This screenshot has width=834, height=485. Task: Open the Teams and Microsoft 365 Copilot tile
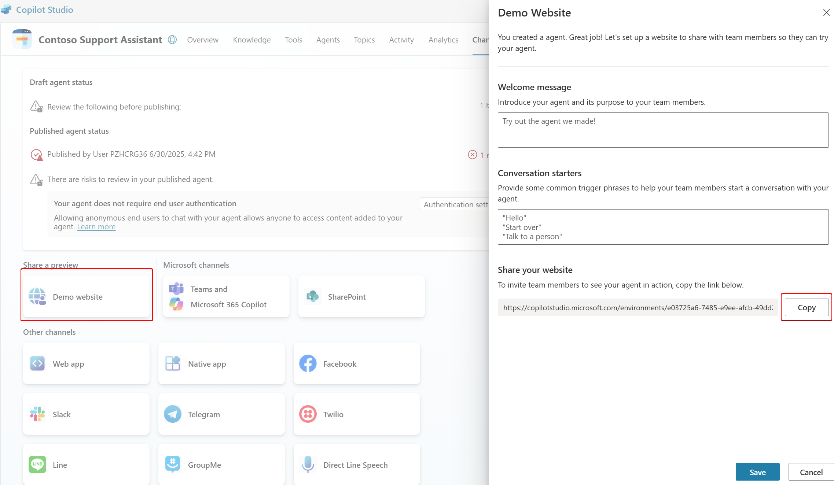coord(226,296)
